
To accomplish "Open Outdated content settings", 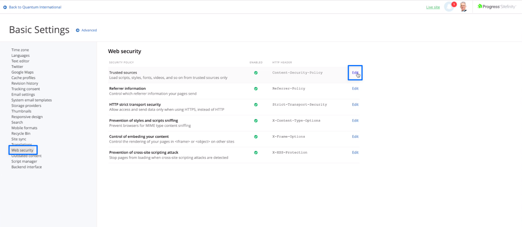I will tap(26, 156).
